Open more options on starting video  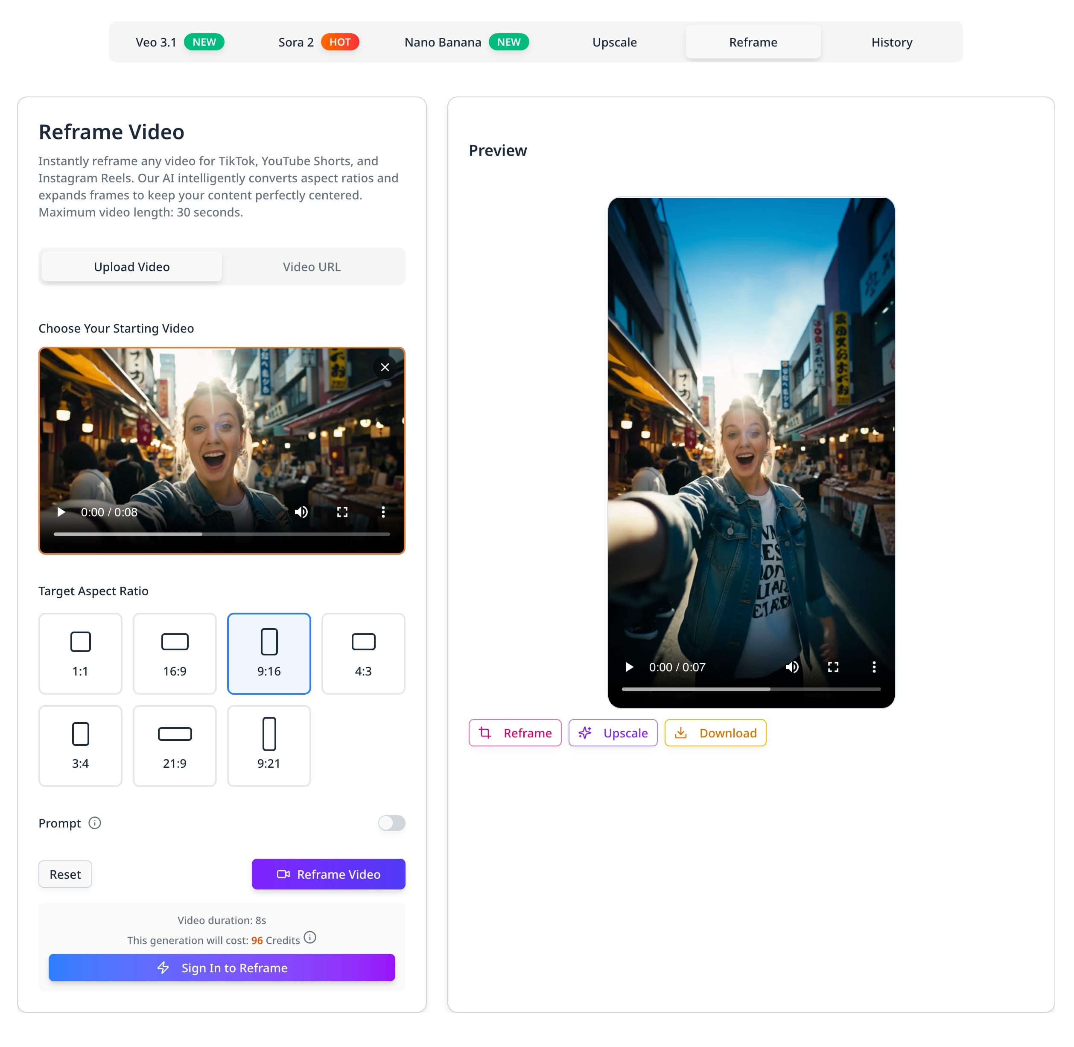click(383, 512)
